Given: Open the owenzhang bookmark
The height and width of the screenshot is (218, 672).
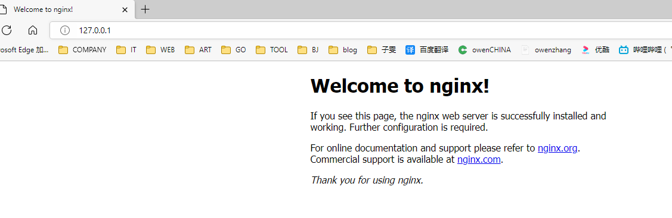Looking at the screenshot, I should 546,50.
